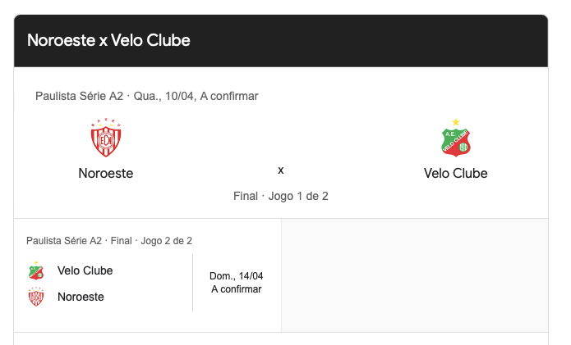Click the large Noroeste team crest
The height and width of the screenshot is (345, 571).
tap(106, 138)
